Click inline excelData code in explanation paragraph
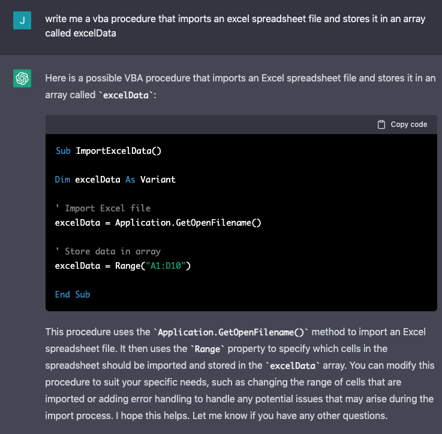The width and height of the screenshot is (442, 434). [293, 366]
